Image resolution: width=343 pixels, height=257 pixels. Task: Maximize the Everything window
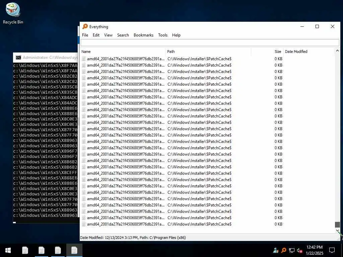(317, 26)
